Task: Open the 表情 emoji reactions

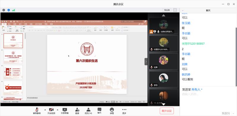Action: [112, 111]
